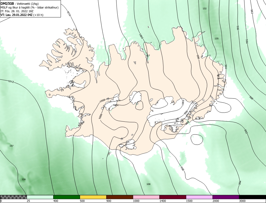266x203 pixels.
Task: Click the 982 isobar label
Action: [252, 11]
